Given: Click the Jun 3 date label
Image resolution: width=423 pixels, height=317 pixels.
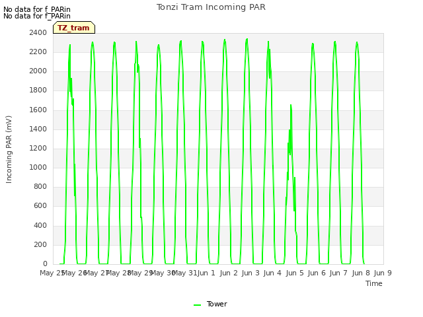Looking at the screenshot, I should tap(250, 273).
